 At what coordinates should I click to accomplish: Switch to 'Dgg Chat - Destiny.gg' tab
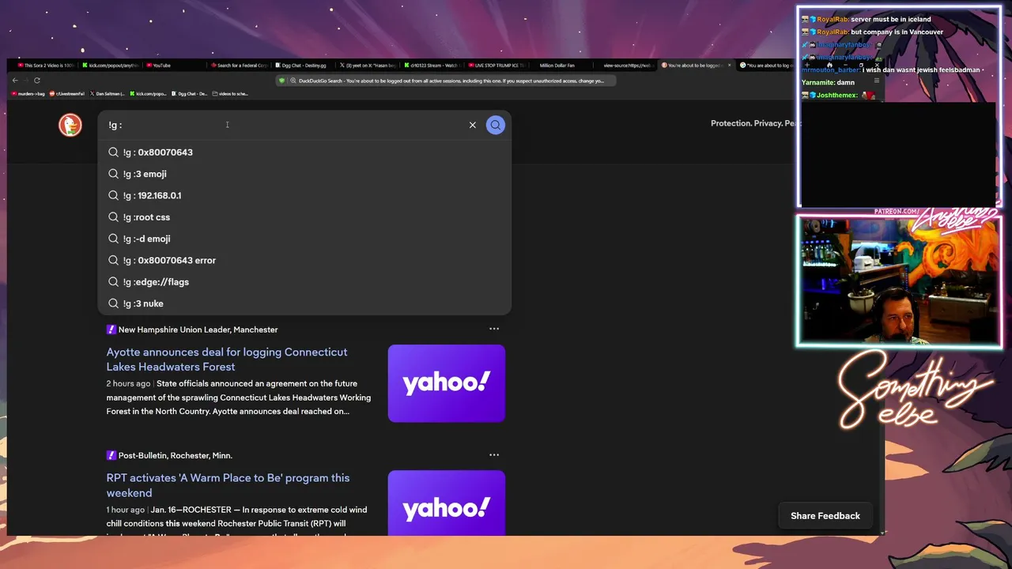point(304,66)
